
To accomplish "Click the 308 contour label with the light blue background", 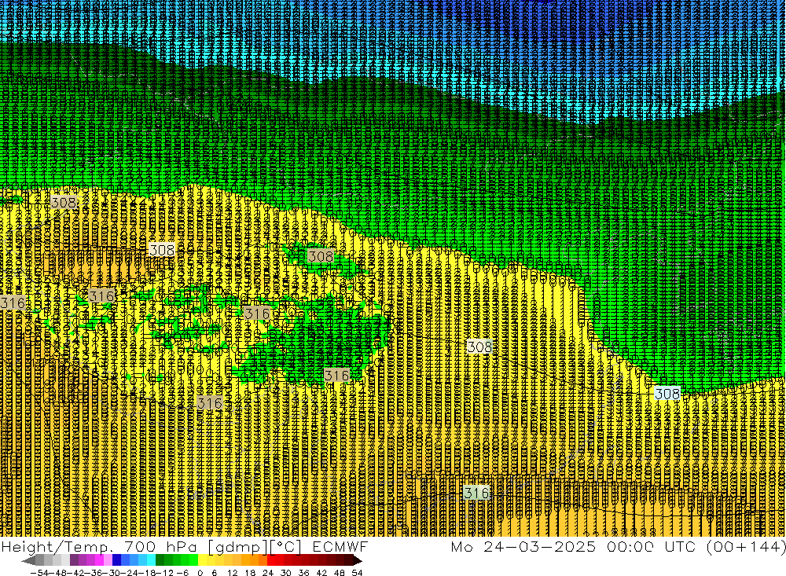I will click(x=667, y=394).
